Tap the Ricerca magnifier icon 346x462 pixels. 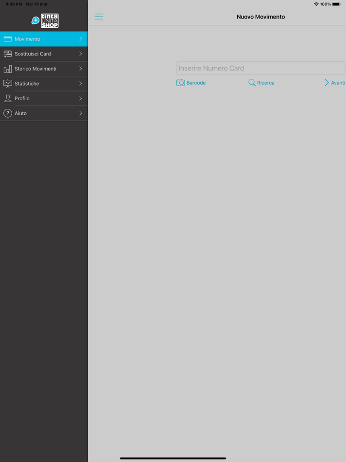[x=252, y=83]
